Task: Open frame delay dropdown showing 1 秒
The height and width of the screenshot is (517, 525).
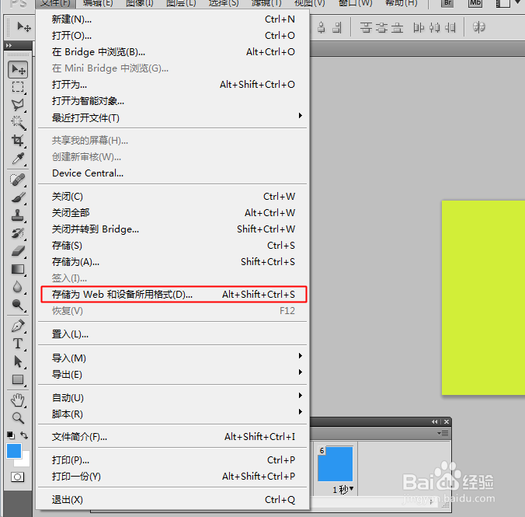Action: point(342,490)
